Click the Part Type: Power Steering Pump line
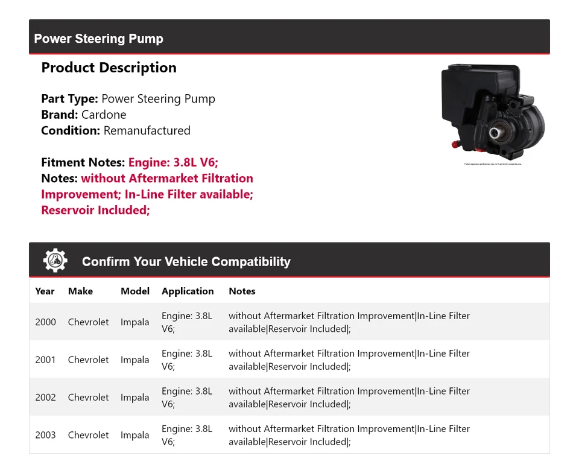The width and height of the screenshot is (579, 473). [128, 99]
